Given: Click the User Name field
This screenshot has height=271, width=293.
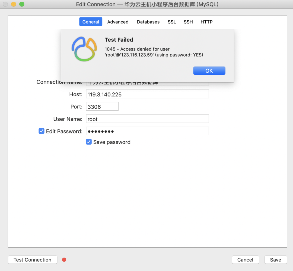Looking at the screenshot, I should [x=147, y=119].
